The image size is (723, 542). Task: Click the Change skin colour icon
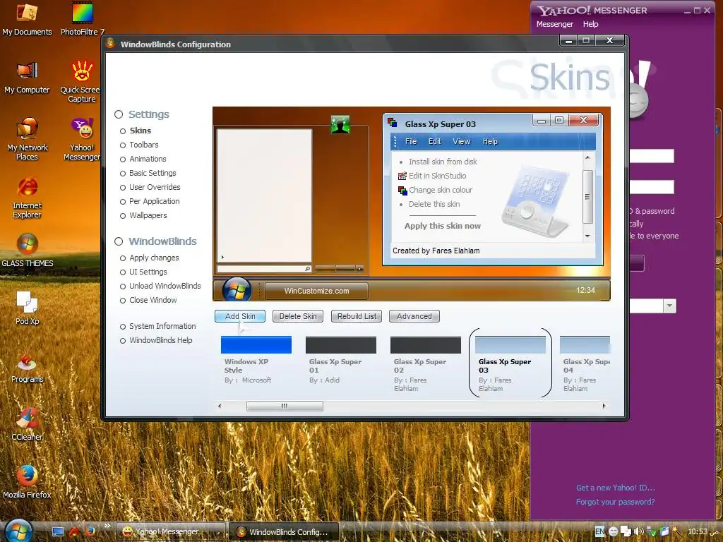402,190
